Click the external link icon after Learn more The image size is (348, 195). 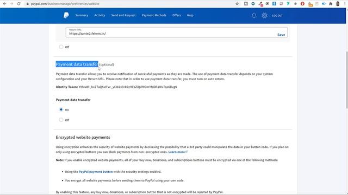[x=187, y=152]
